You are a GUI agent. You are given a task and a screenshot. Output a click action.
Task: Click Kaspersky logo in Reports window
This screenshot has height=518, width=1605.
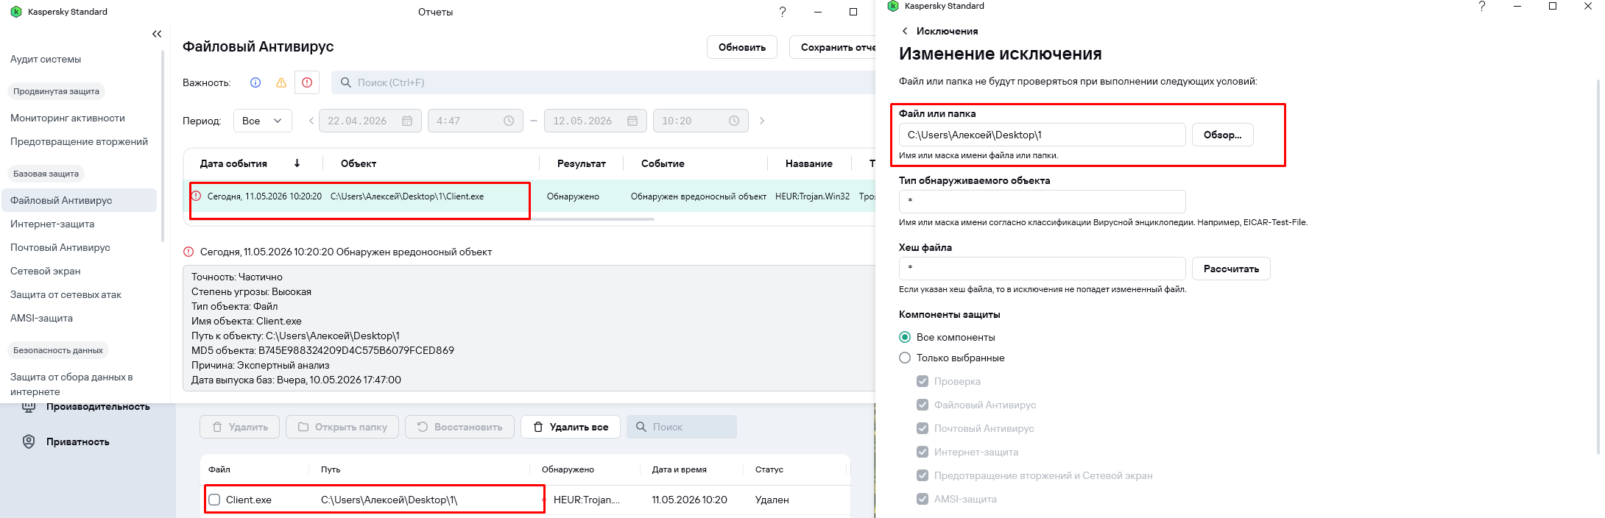point(16,12)
